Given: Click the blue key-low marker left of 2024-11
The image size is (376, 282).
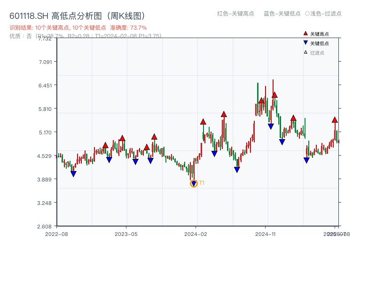Looking at the screenshot, I should tap(237, 170).
